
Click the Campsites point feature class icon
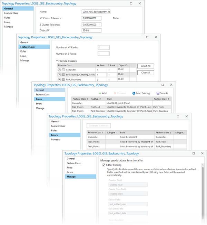63,70
